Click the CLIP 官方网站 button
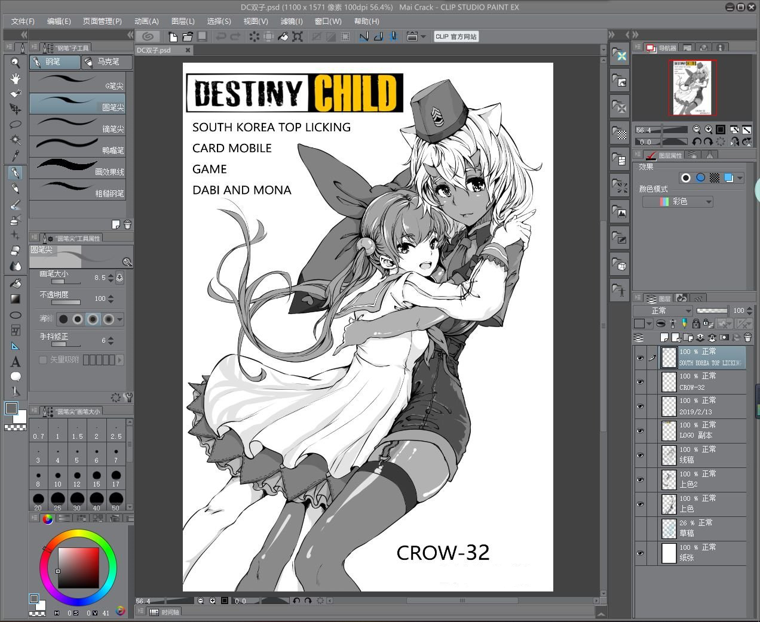This screenshot has height=622, width=760. click(x=456, y=36)
